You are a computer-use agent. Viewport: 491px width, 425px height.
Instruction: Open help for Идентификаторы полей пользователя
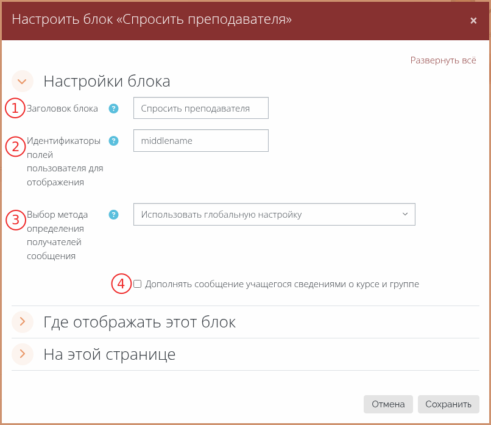[113, 141]
